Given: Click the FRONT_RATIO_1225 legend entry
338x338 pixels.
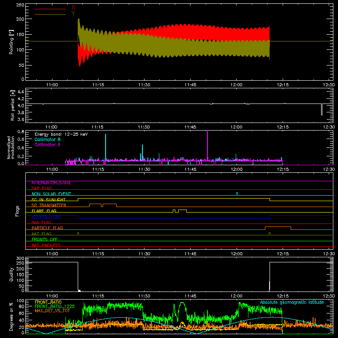Looking at the screenshot, I should [x=55, y=306].
